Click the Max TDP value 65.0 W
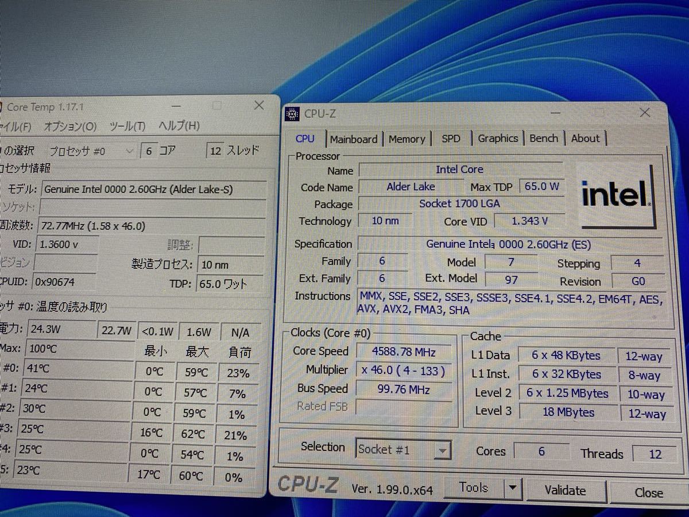689x517 pixels. [541, 186]
